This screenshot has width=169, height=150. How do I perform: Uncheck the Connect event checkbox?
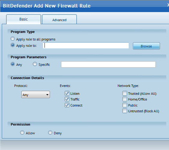click(67, 105)
